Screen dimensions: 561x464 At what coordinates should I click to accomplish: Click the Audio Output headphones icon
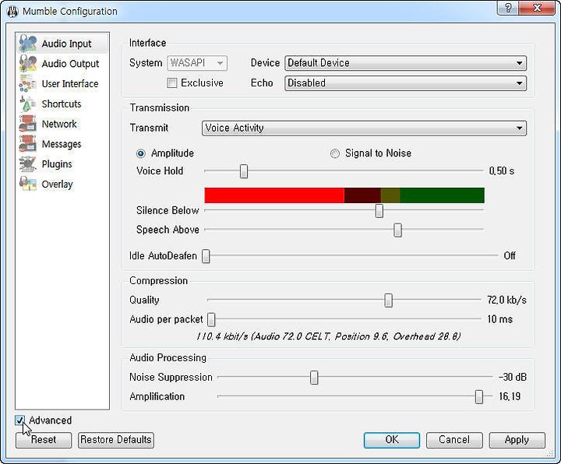(x=27, y=63)
